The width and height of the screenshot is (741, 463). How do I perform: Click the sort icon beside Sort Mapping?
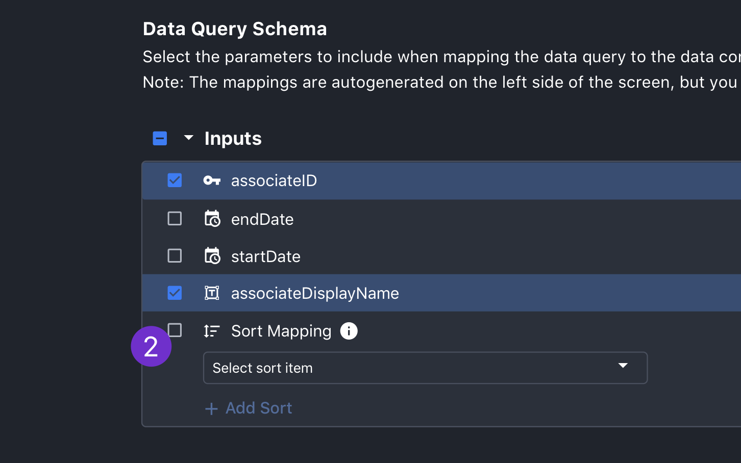[211, 331]
